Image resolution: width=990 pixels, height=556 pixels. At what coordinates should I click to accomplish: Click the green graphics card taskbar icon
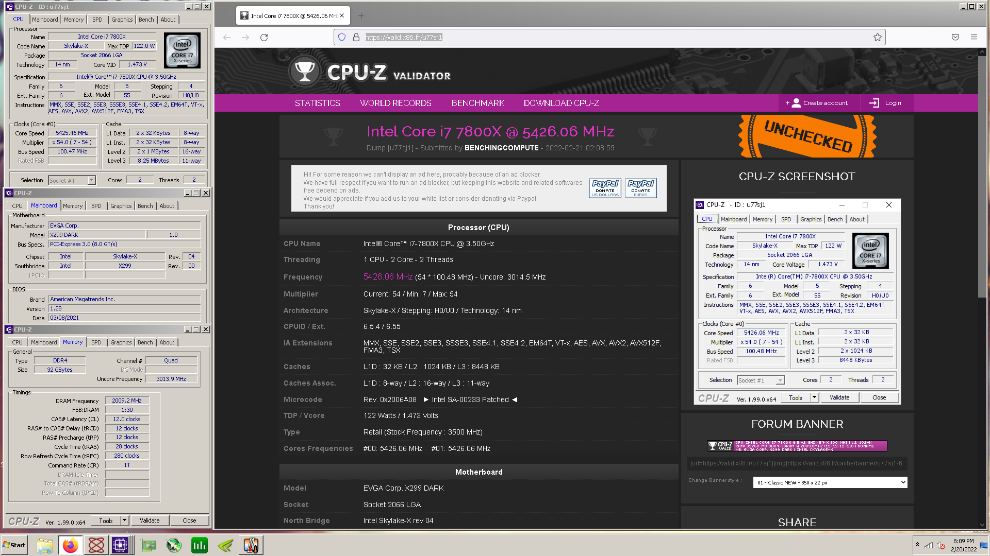[x=148, y=545]
